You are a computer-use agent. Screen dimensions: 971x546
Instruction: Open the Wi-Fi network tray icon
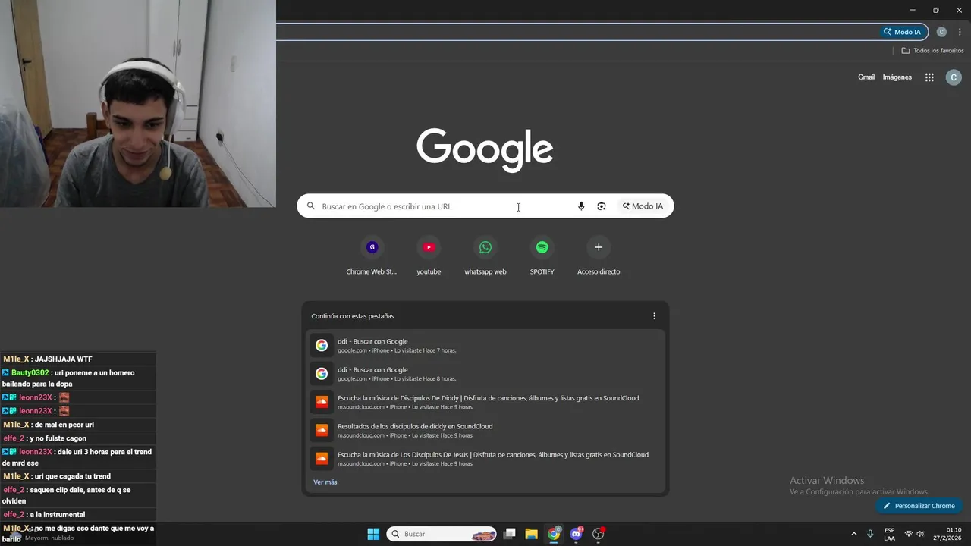[x=909, y=534]
